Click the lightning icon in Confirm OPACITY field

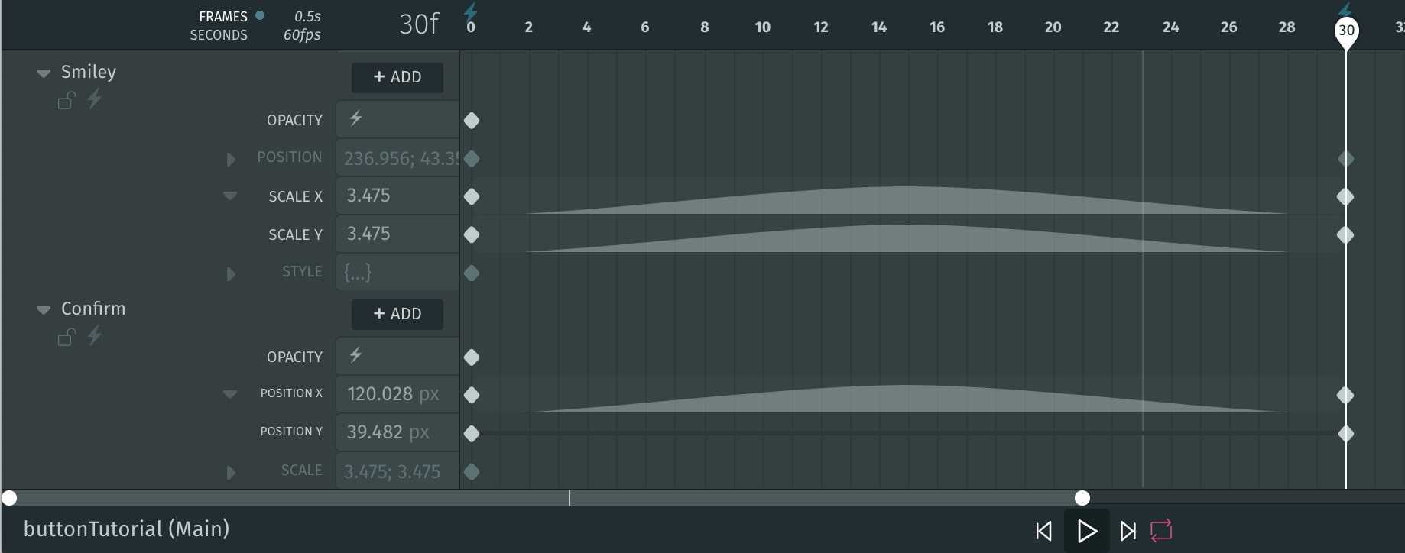[355, 355]
